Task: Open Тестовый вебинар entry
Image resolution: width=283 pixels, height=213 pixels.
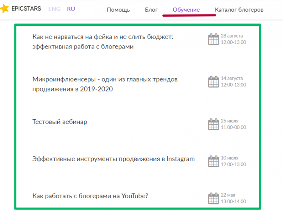Action: (60, 122)
